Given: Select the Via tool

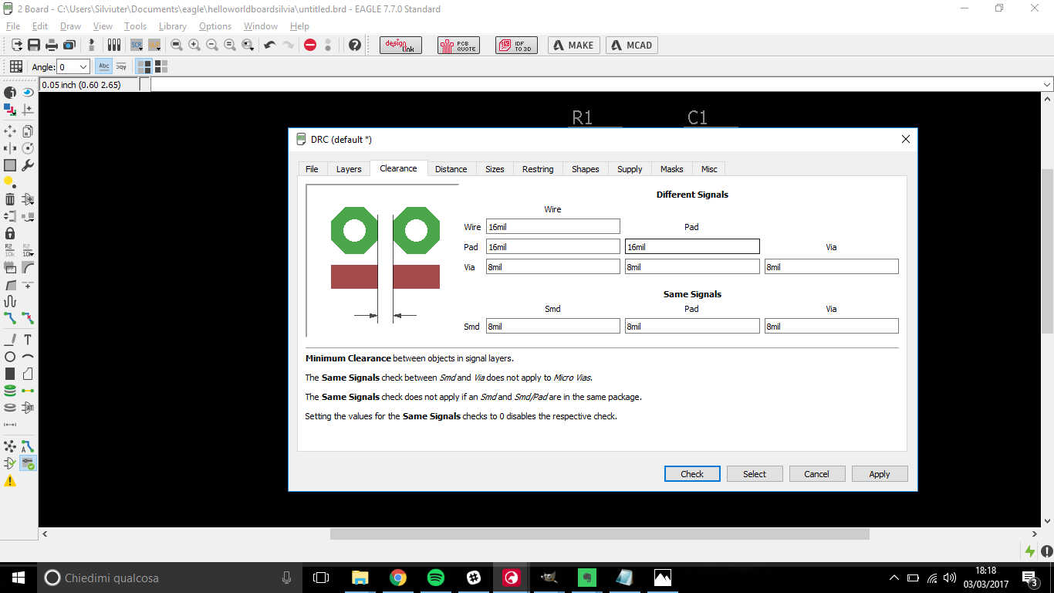Looking at the screenshot, I should point(10,391).
